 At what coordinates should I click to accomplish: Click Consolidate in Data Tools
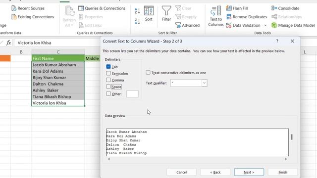pyautogui.click(x=285, y=8)
